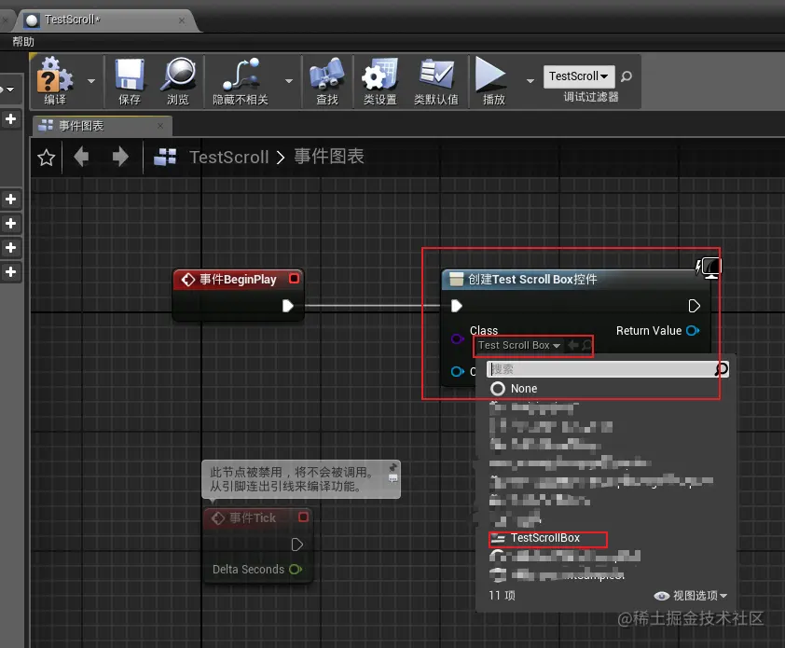Bookmark graph with the star icon

(x=46, y=158)
